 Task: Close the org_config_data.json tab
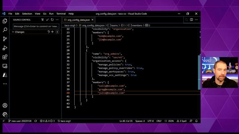pos(92,20)
